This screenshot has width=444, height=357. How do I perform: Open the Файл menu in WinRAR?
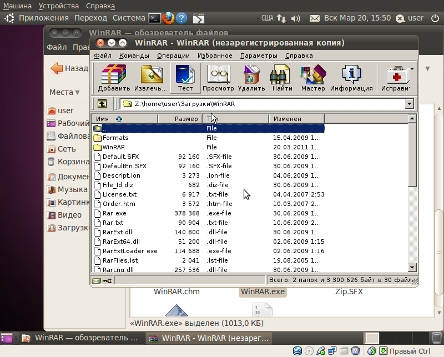103,56
